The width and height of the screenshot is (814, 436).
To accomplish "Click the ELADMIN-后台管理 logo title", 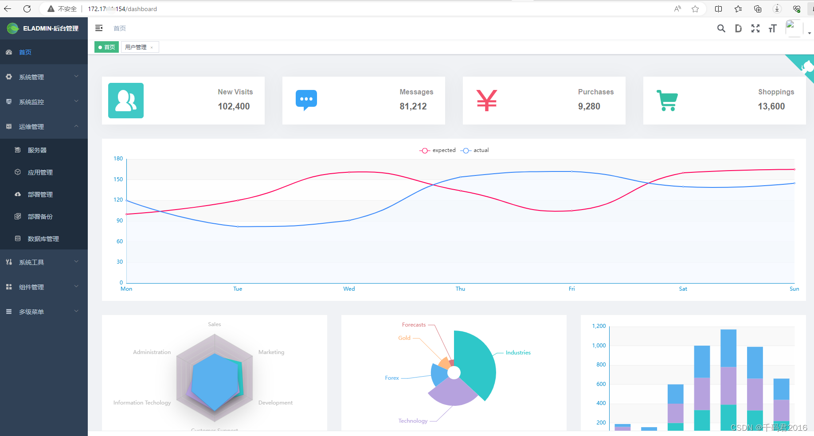I will click(51, 28).
